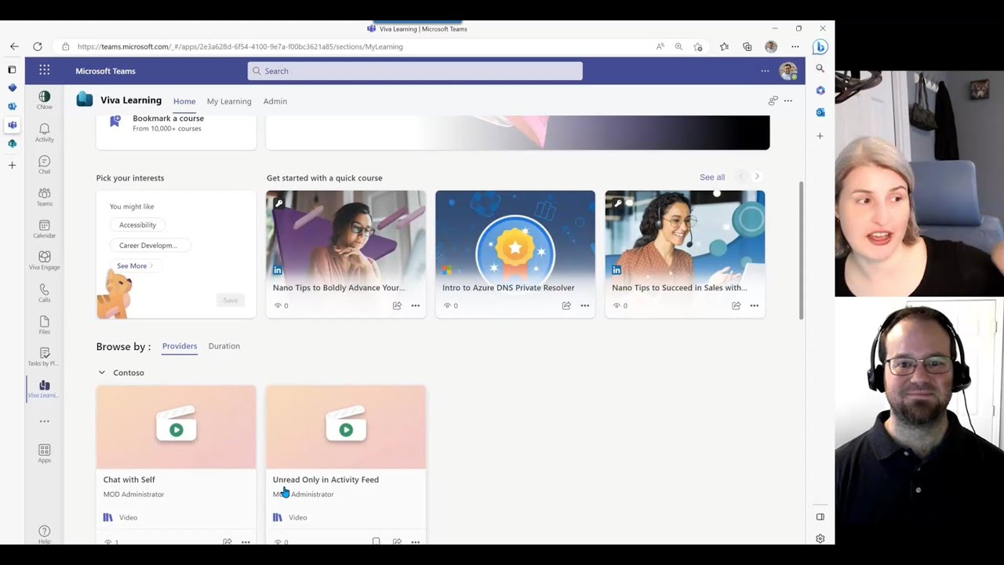The width and height of the screenshot is (1004, 565).
Task: Open the Teams app launcher waffle
Action: click(44, 70)
